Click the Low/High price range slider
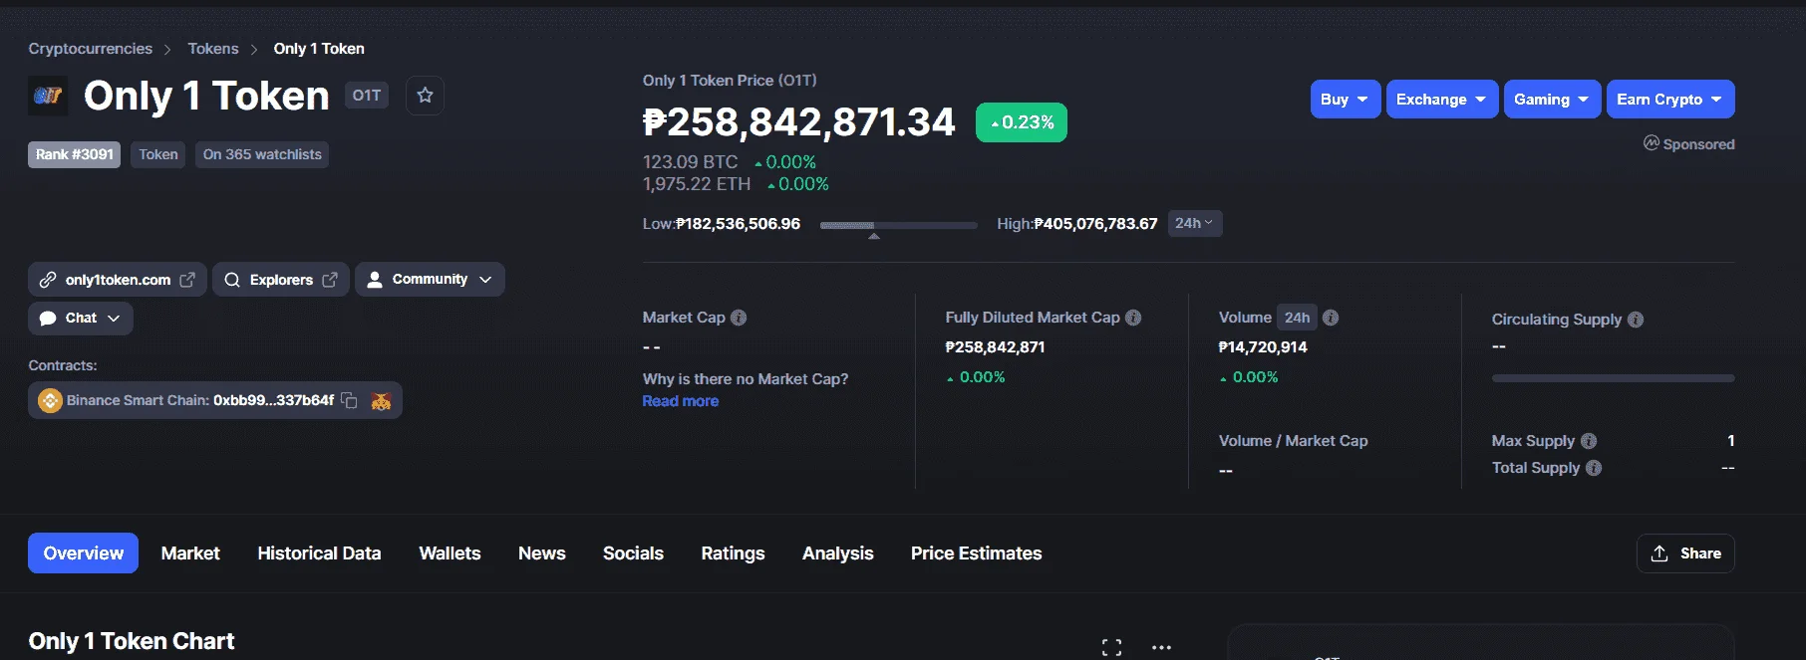Screen dimensions: 1806x660 click(898, 226)
